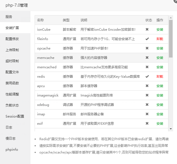Click the fileinfo installed checkmark icon

tap(147, 39)
